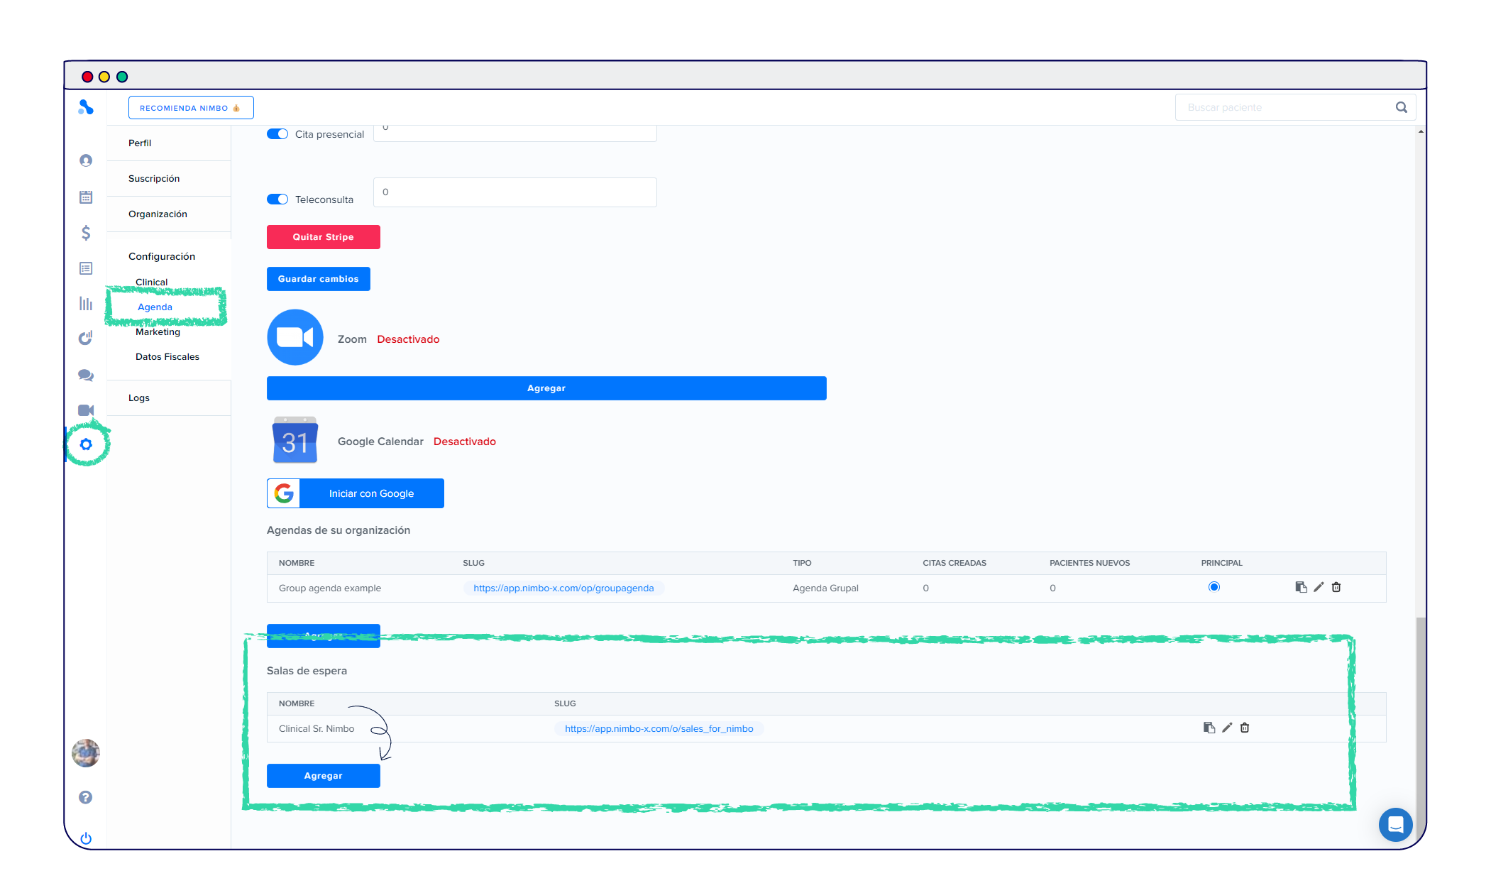This screenshot has height=888, width=1491.
Task: Open the Datos Fiscales submenu item
Action: [x=167, y=356]
